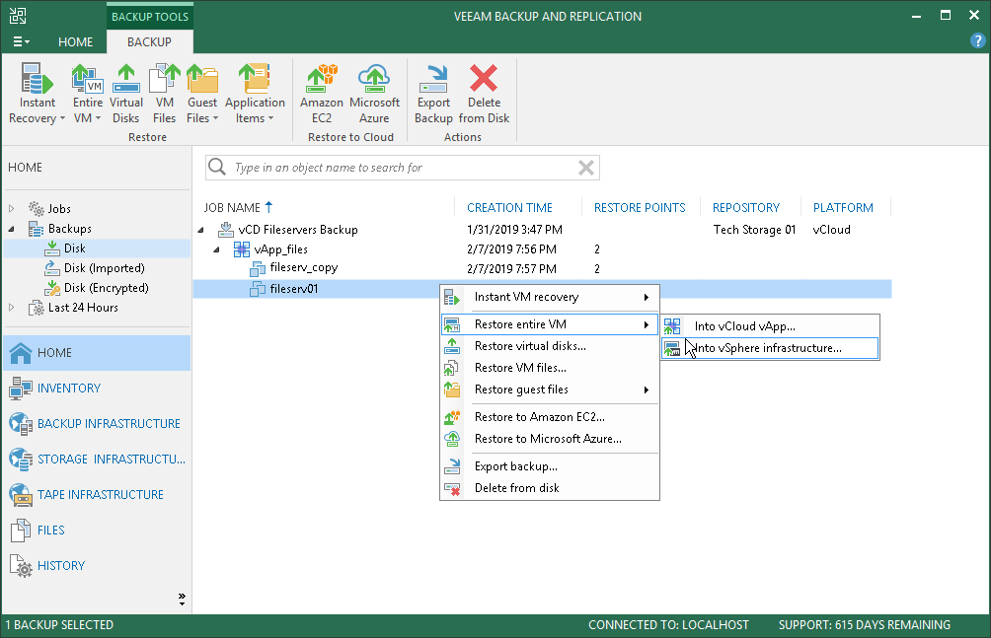Click the Virtual Disks restore icon

[x=125, y=79]
